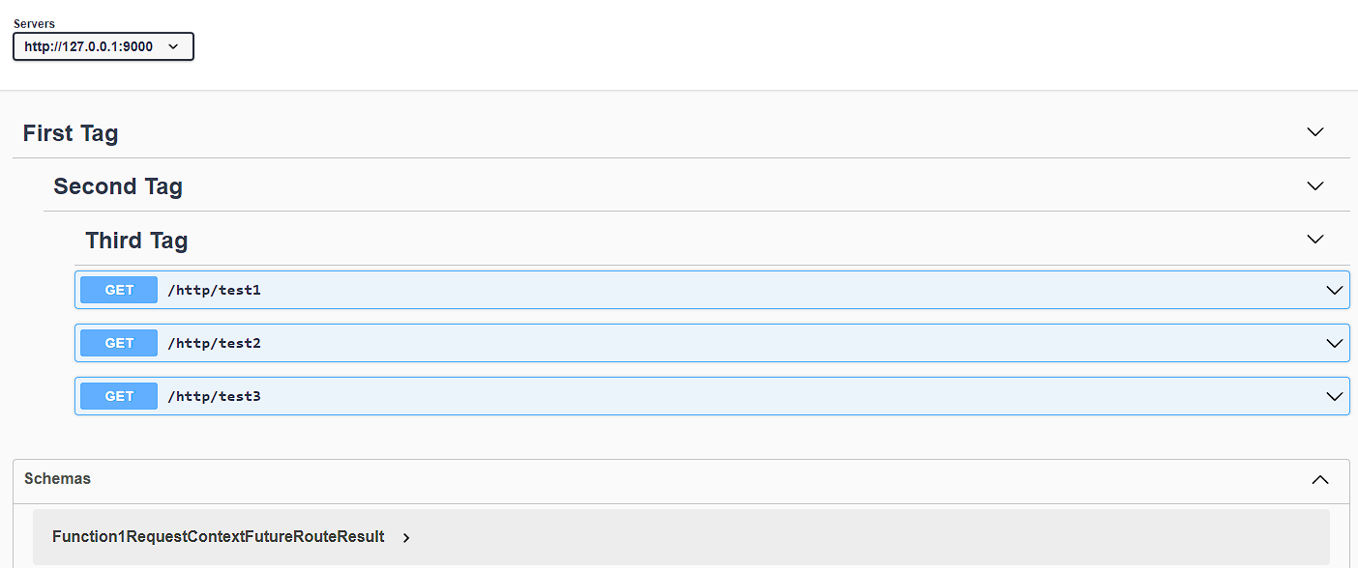The height and width of the screenshot is (568, 1358).
Task: Click the First Tag heading
Action: point(70,133)
